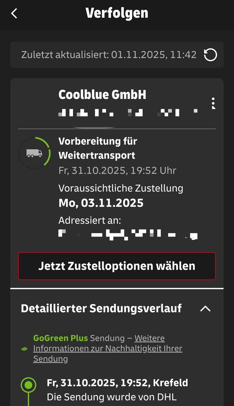The width and height of the screenshot is (234, 406).
Task: Tap the Zuletzt aktualisiert timestamp bar
Action: tap(117, 55)
